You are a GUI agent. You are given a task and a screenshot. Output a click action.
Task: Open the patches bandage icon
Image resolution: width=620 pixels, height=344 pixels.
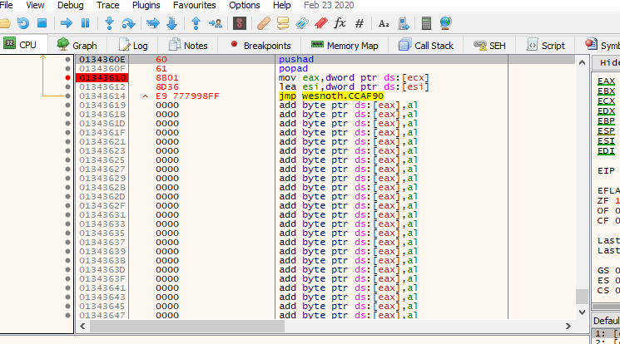pyautogui.click(x=263, y=23)
